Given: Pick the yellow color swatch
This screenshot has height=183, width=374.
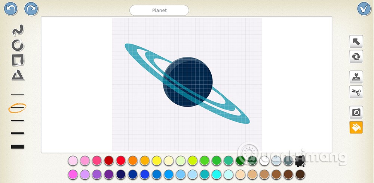Looking at the screenshot, I should coord(157,161).
